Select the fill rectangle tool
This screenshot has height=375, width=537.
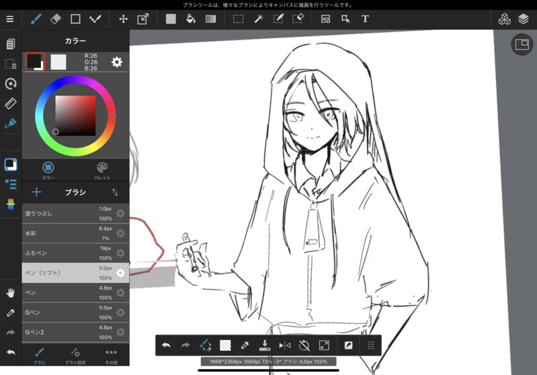click(x=171, y=19)
